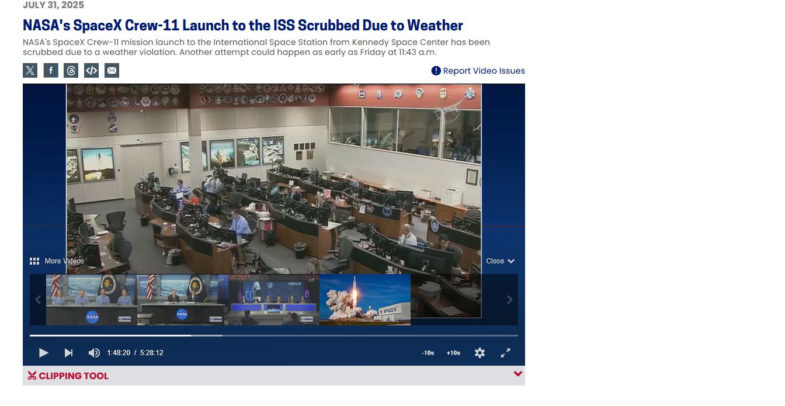Viewport: 785px width, 406px height.
Task: Click the Clipping Tool scissors label
Action: (68, 376)
